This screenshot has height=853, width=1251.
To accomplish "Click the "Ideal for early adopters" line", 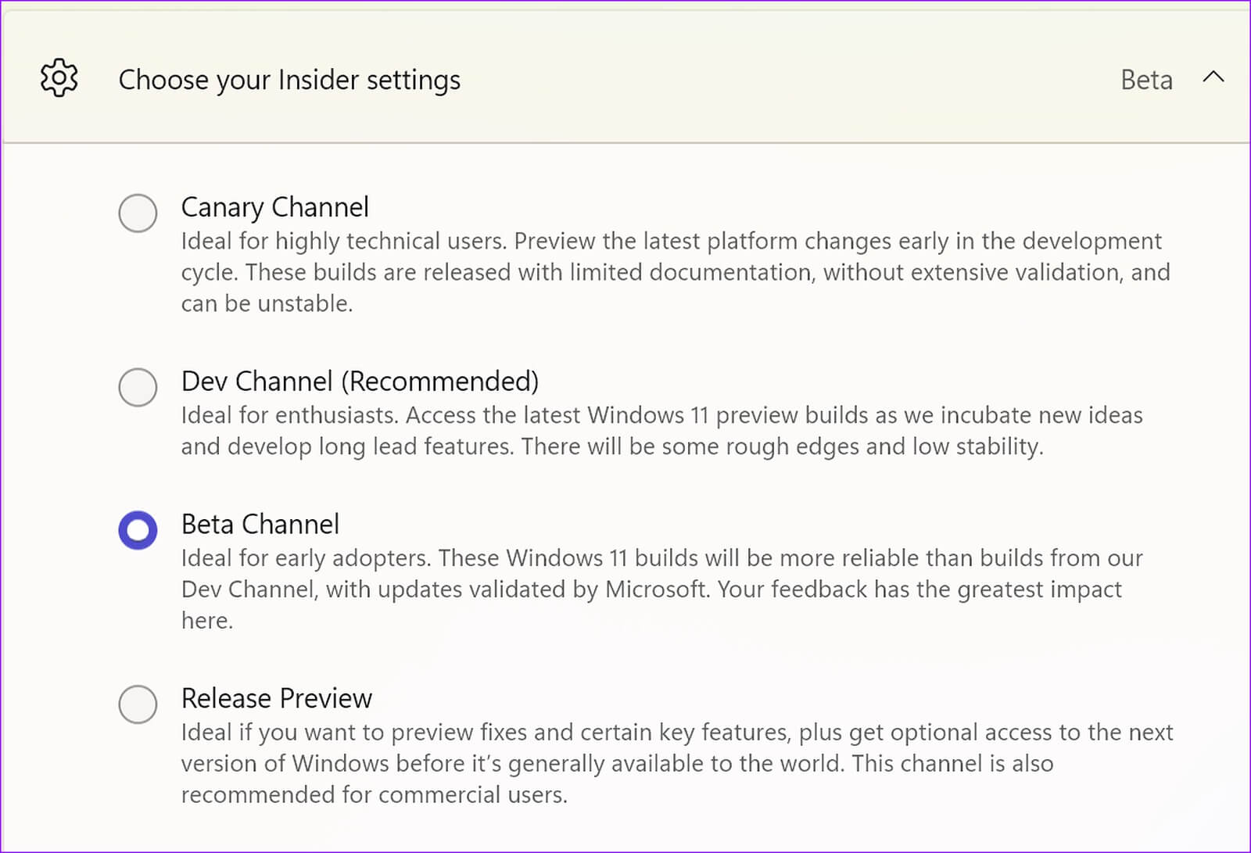I will coord(661,558).
